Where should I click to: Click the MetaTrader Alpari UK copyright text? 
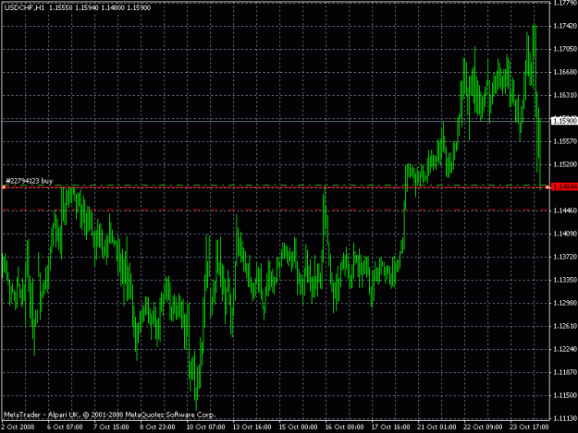109,415
